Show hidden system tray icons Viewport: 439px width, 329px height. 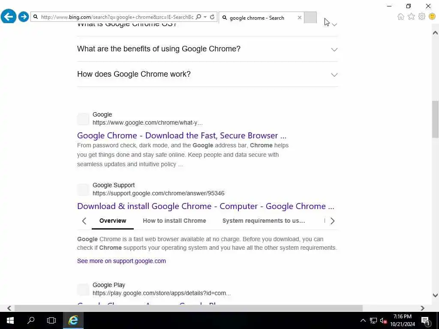363,320
